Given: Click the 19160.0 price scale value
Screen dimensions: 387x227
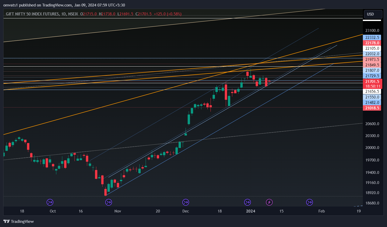Looking at the screenshot, I should (372, 183).
